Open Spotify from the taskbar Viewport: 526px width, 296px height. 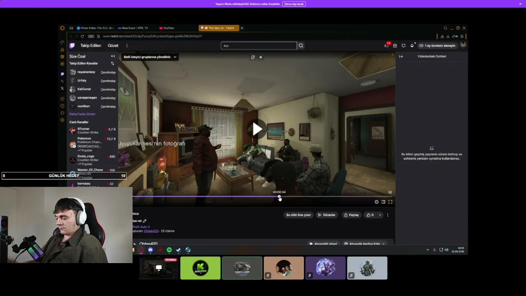coord(169,250)
